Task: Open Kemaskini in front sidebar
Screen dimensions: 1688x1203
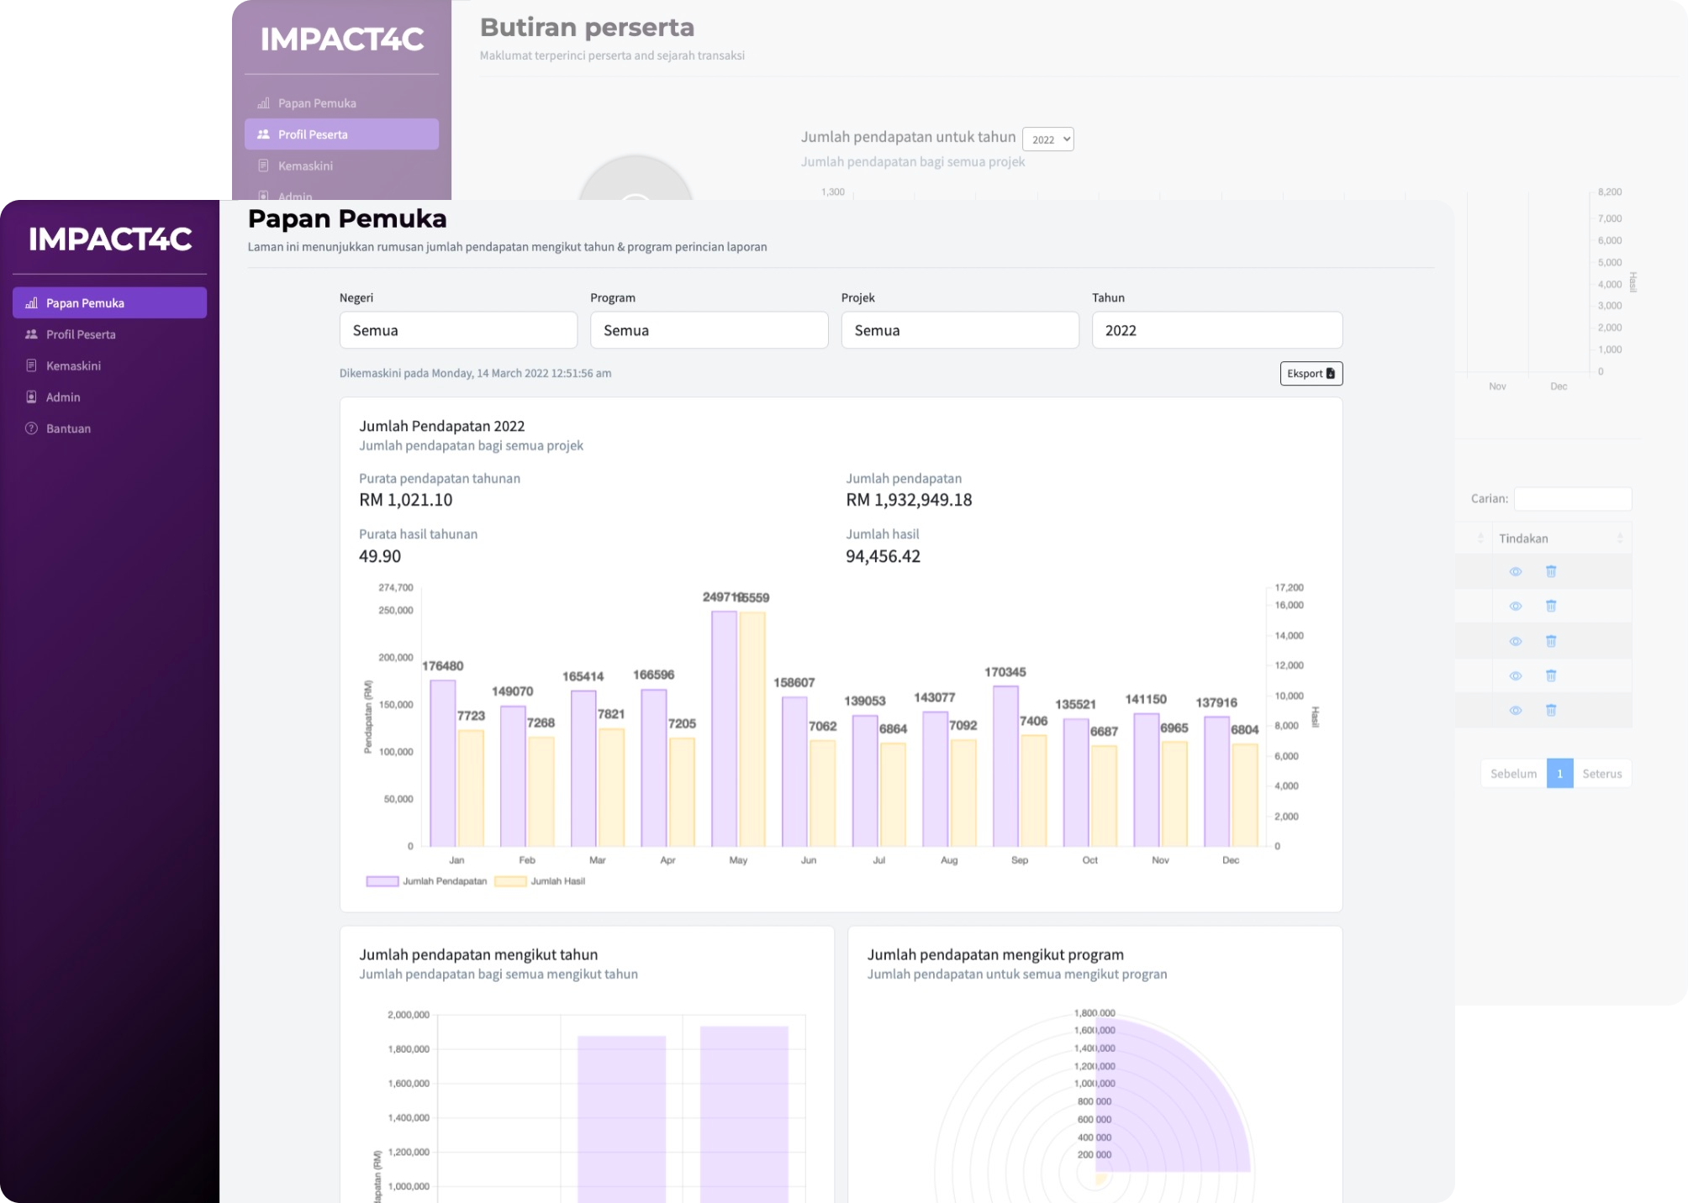Action: (x=109, y=365)
